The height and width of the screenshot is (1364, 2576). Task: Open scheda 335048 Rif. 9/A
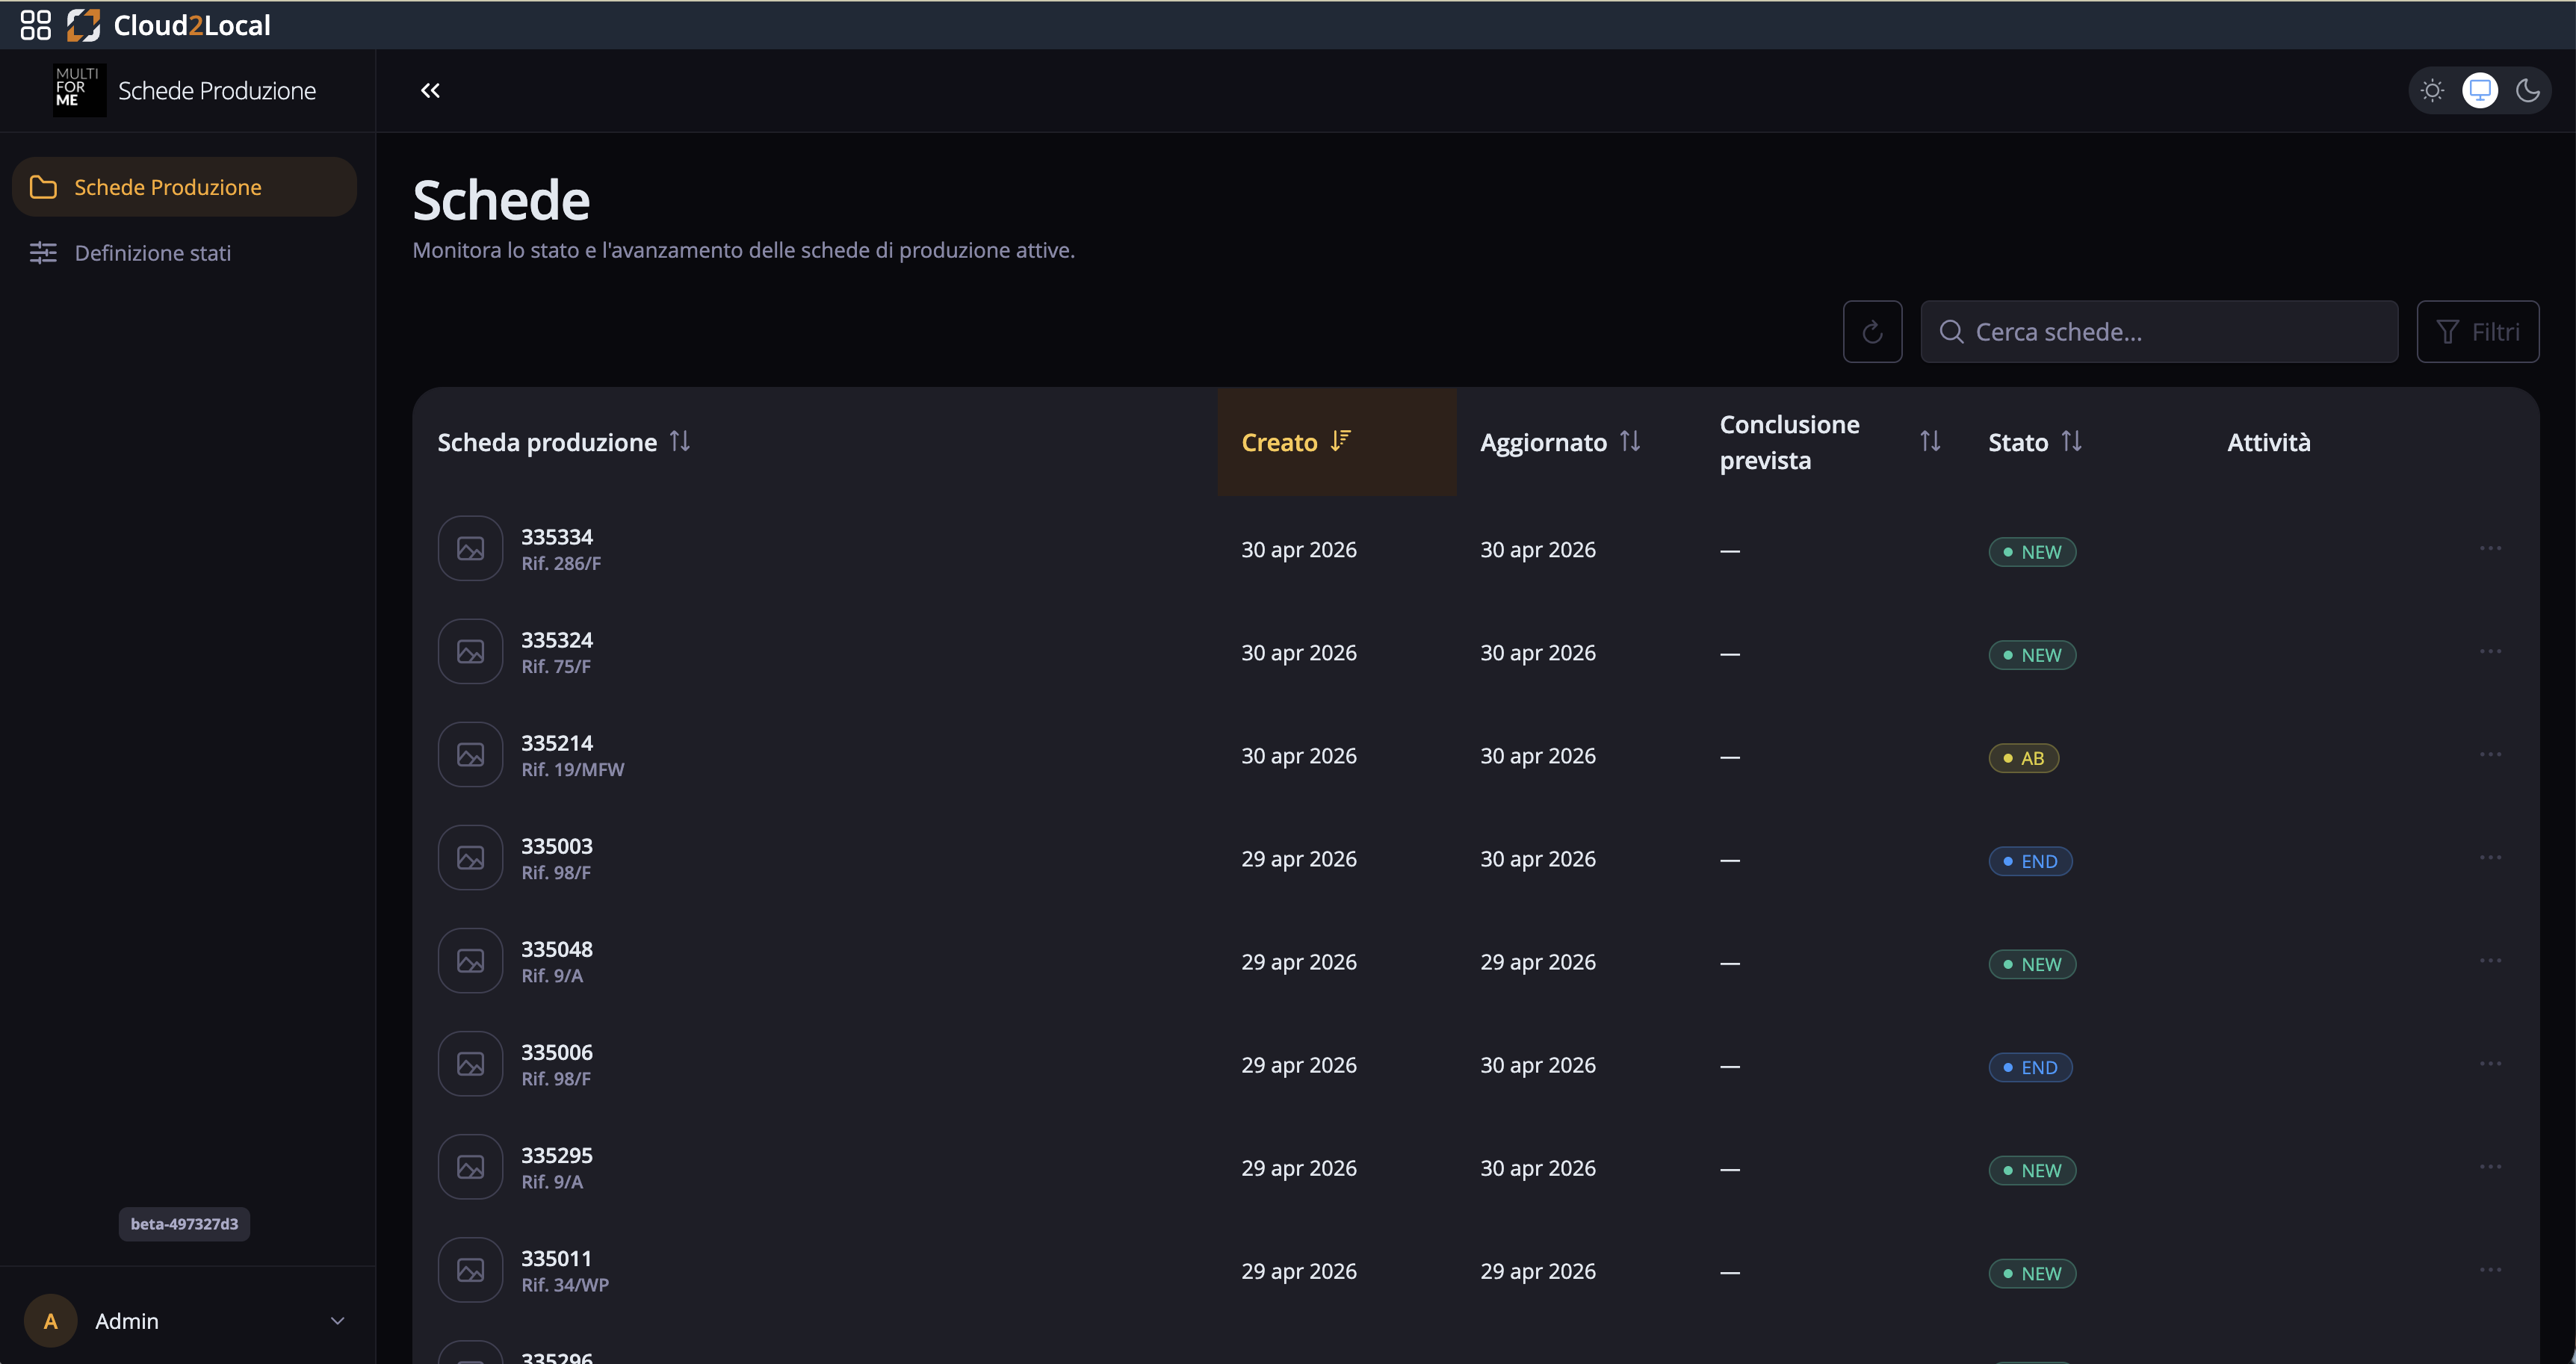pyautogui.click(x=557, y=961)
